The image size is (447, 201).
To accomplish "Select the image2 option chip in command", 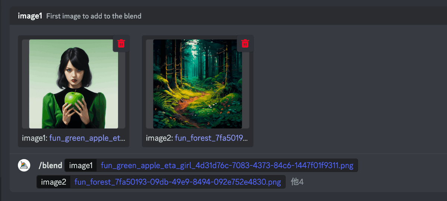I will [54, 182].
